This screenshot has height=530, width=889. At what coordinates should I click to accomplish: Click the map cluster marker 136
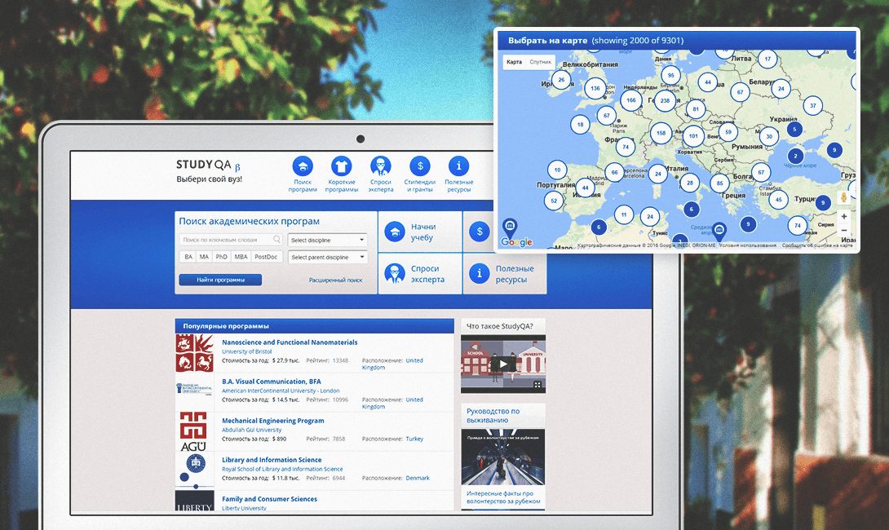pos(595,88)
